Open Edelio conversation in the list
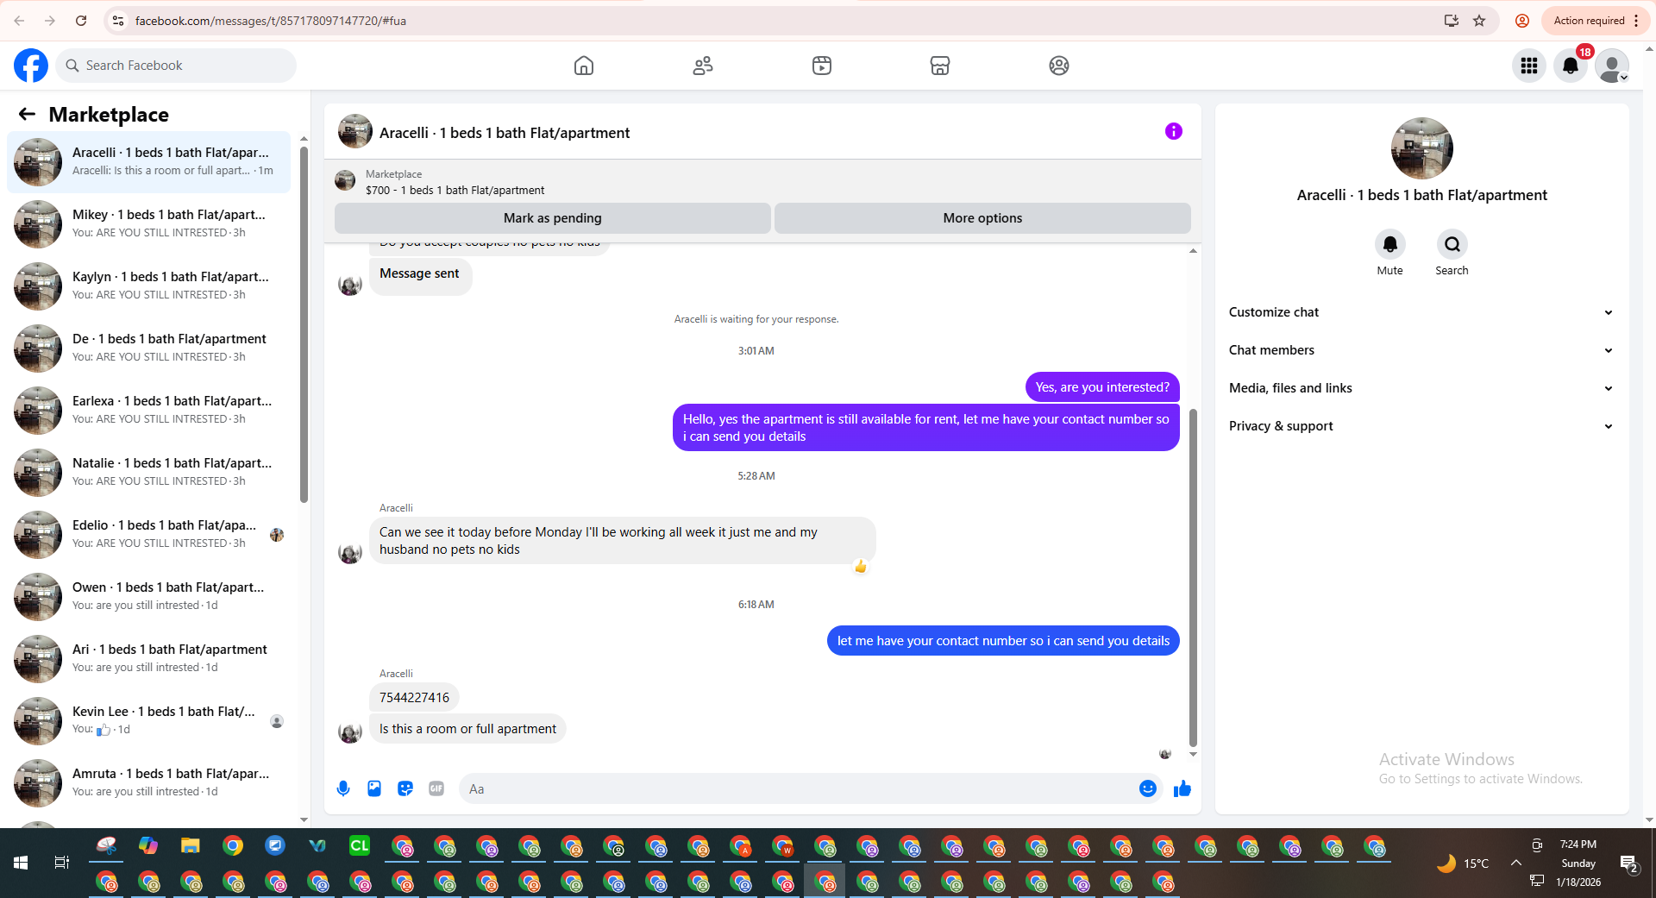The height and width of the screenshot is (898, 1656). click(148, 535)
